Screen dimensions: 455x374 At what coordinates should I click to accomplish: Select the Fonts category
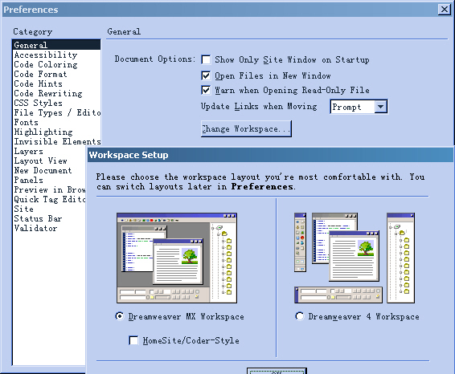pyautogui.click(x=26, y=122)
